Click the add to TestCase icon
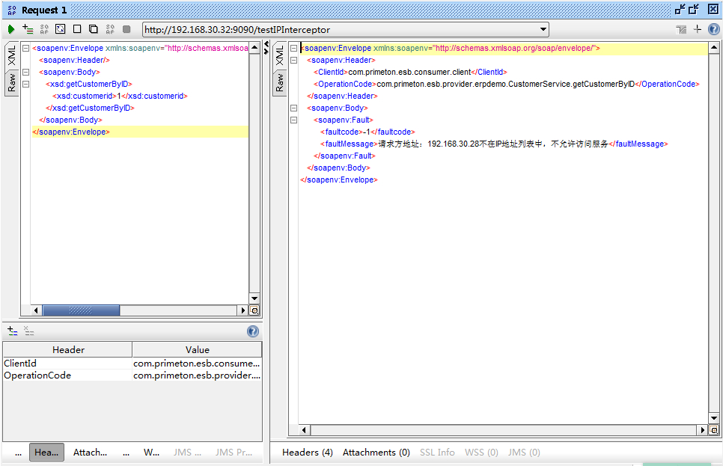This screenshot has height=466, width=723. pos(28,29)
